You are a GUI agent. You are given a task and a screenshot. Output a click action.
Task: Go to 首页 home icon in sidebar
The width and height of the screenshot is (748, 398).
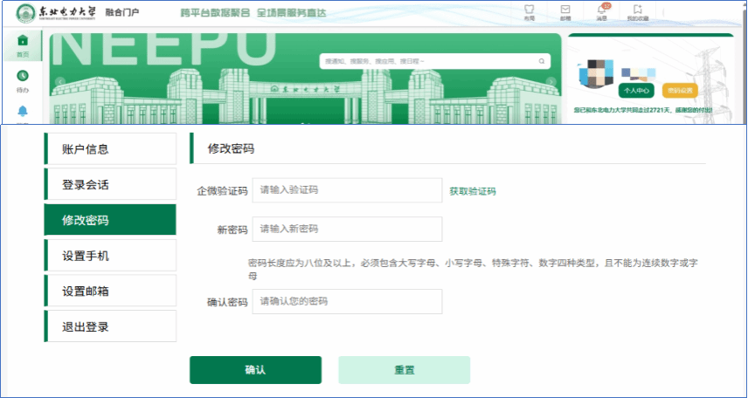(23, 40)
